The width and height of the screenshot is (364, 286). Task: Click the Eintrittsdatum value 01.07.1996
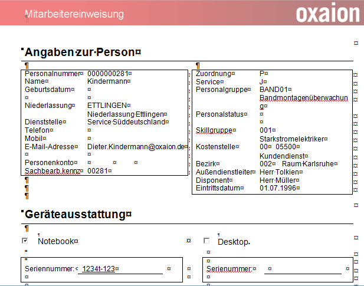278,188
